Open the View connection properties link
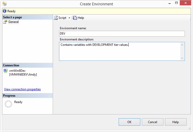This screenshot has height=132, width=193. point(22,89)
